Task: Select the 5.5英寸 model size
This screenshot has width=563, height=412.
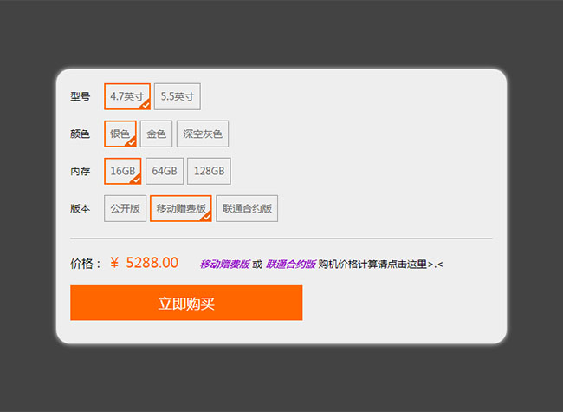Action: coord(178,96)
